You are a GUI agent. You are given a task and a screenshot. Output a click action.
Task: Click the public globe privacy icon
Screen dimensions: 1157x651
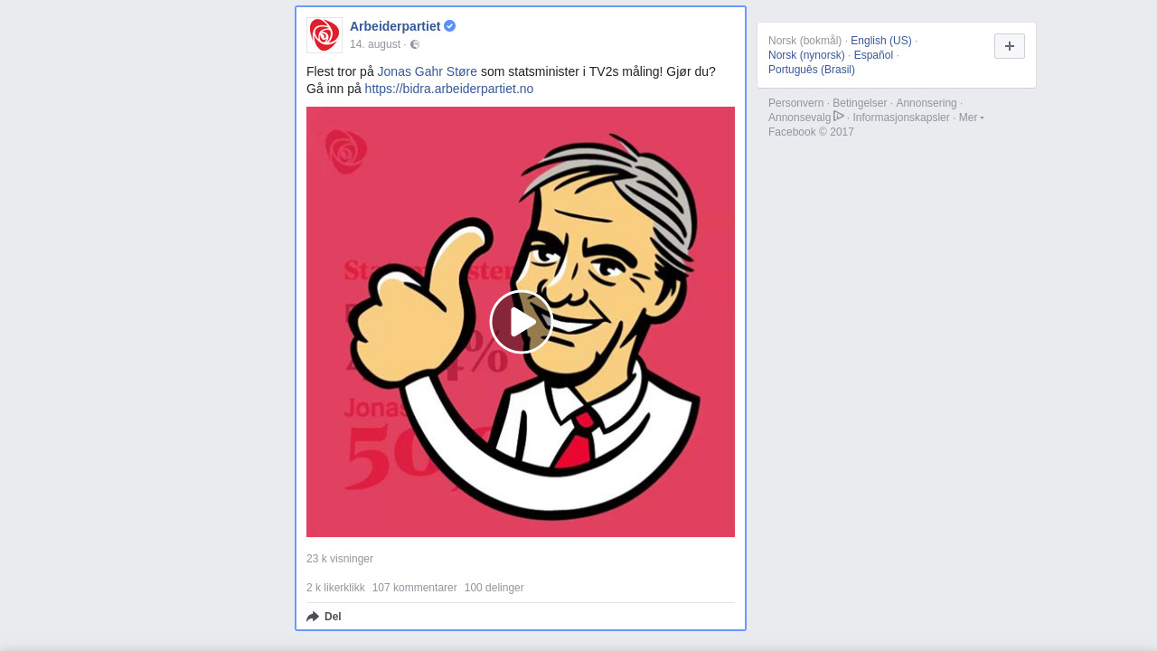(415, 44)
